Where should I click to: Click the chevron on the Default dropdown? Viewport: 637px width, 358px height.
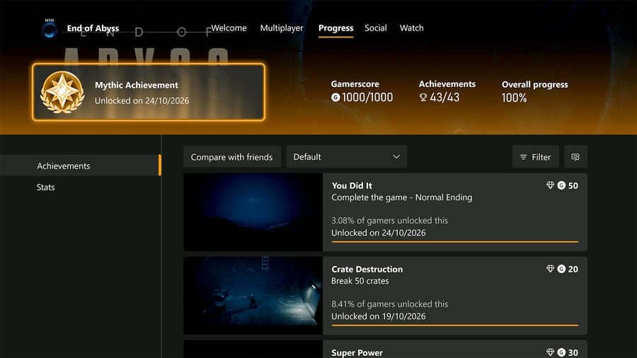coord(396,156)
